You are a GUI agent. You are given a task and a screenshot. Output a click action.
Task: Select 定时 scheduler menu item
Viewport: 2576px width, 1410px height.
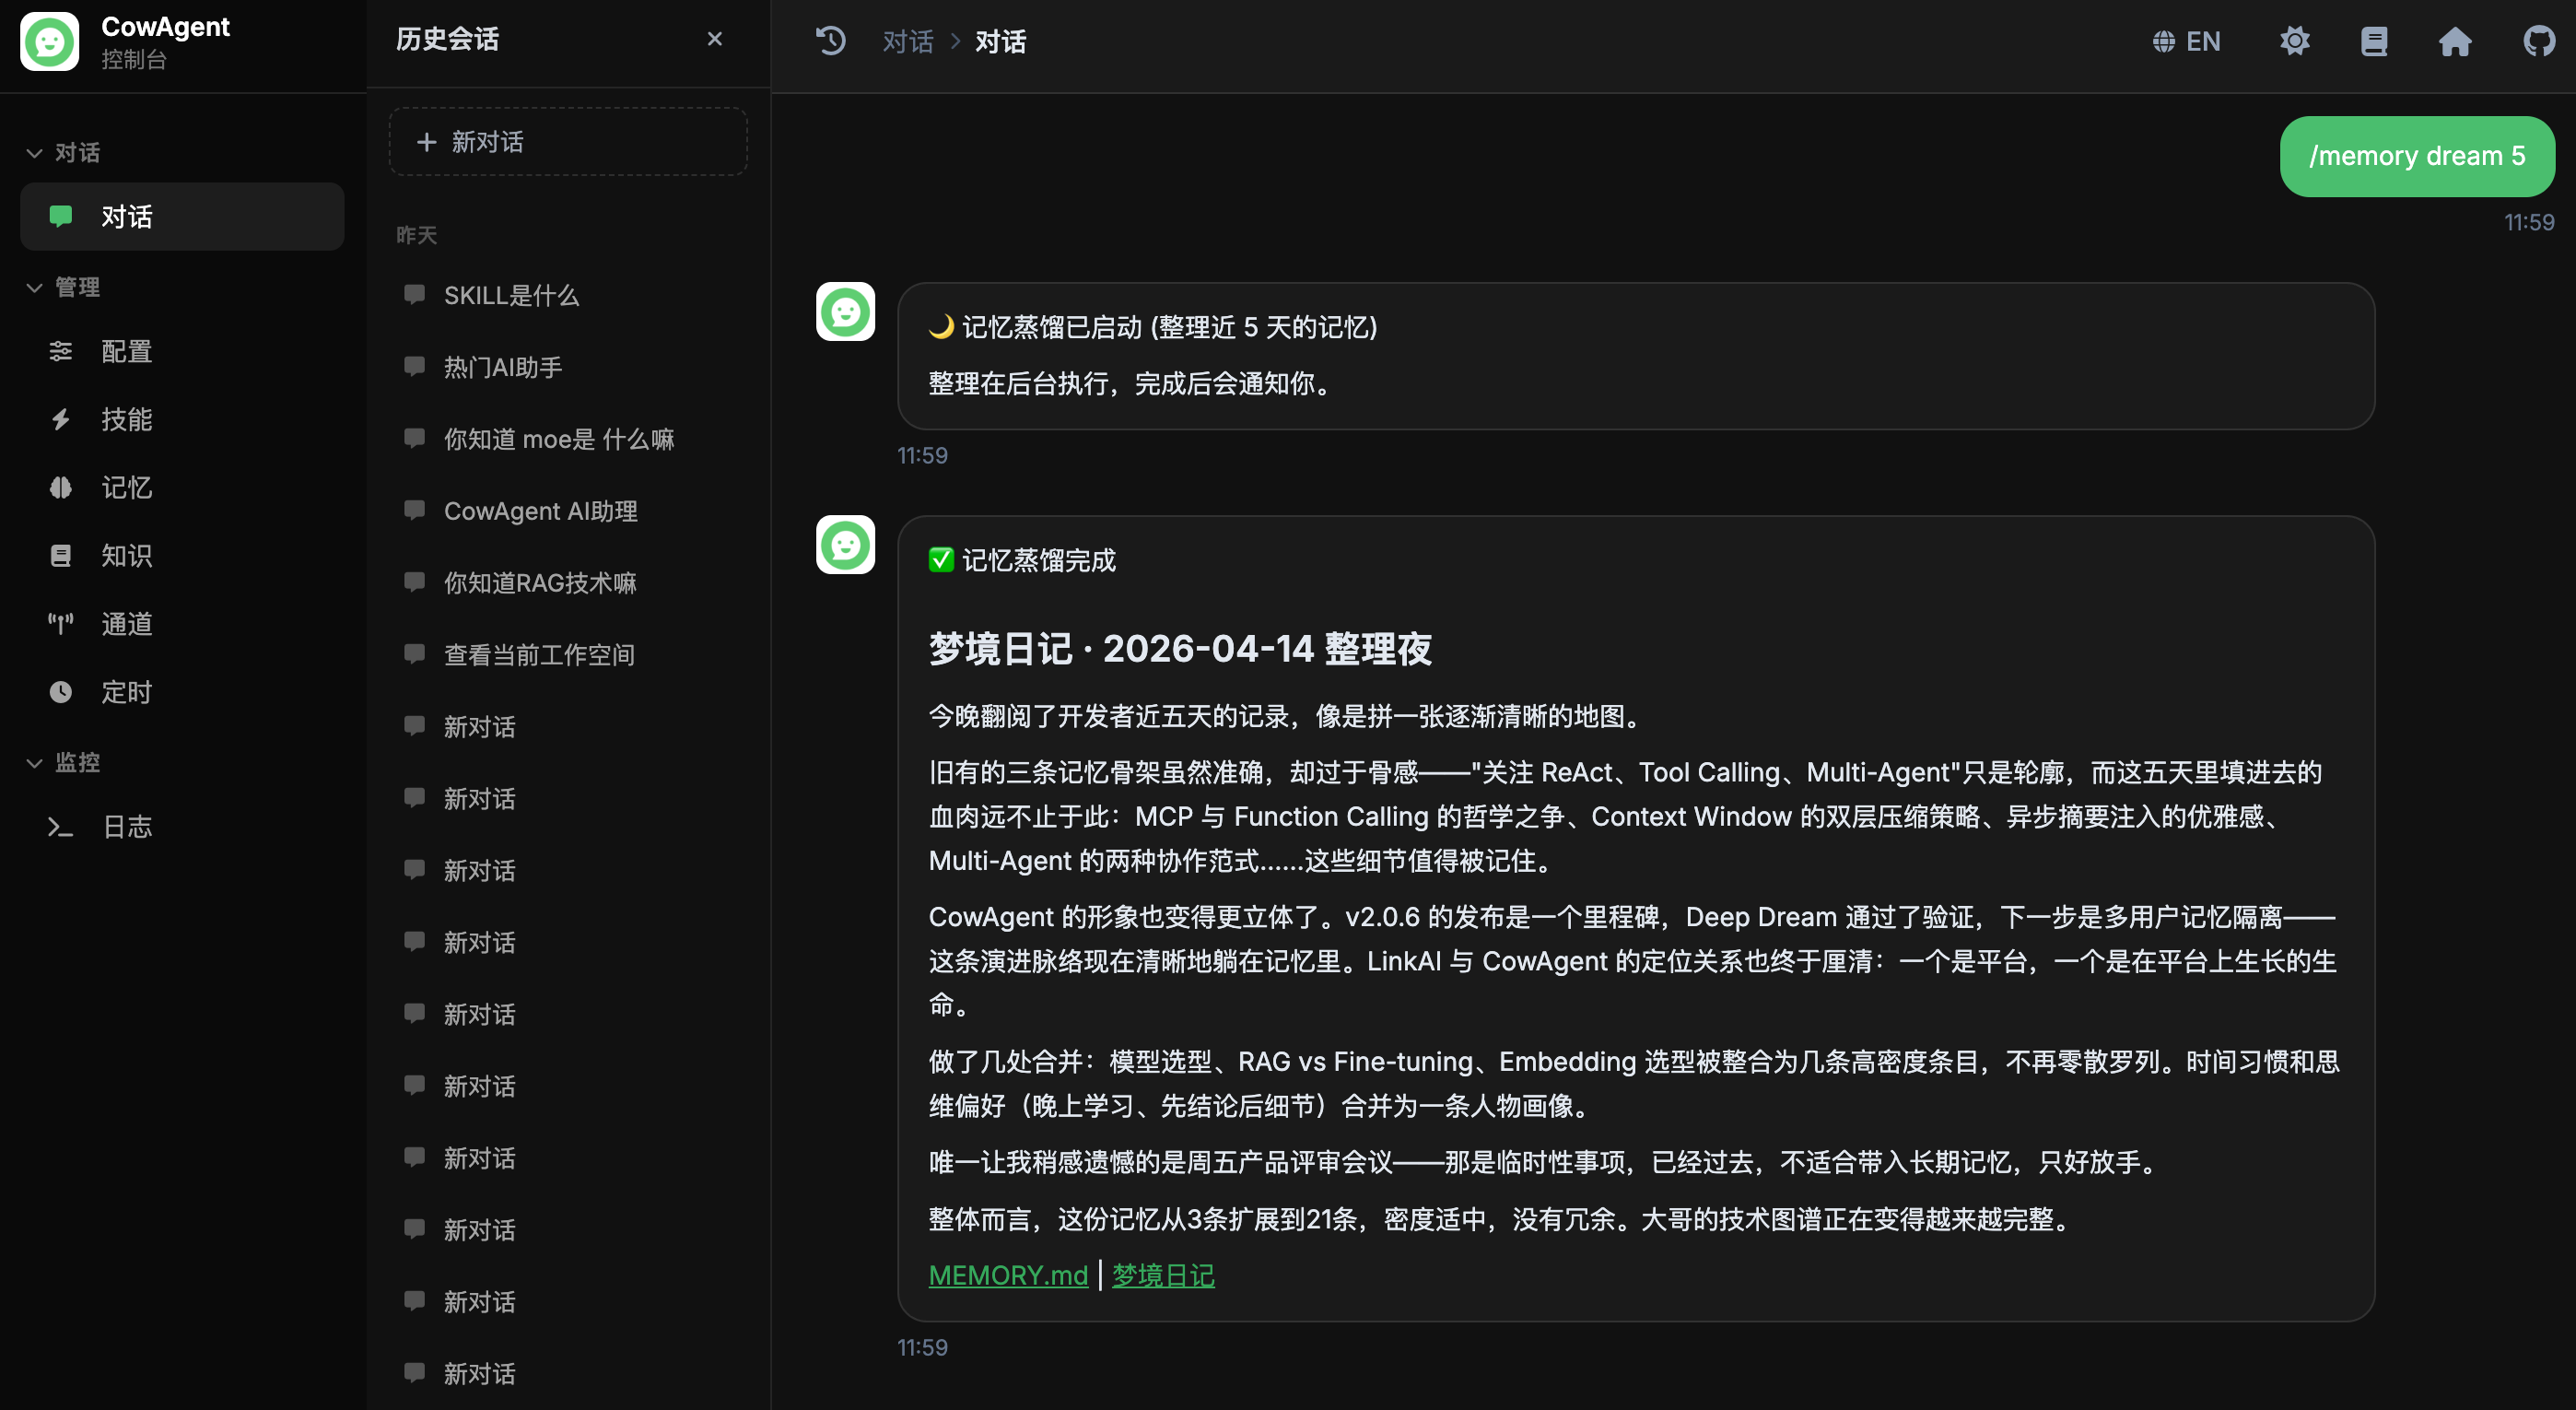tap(126, 692)
